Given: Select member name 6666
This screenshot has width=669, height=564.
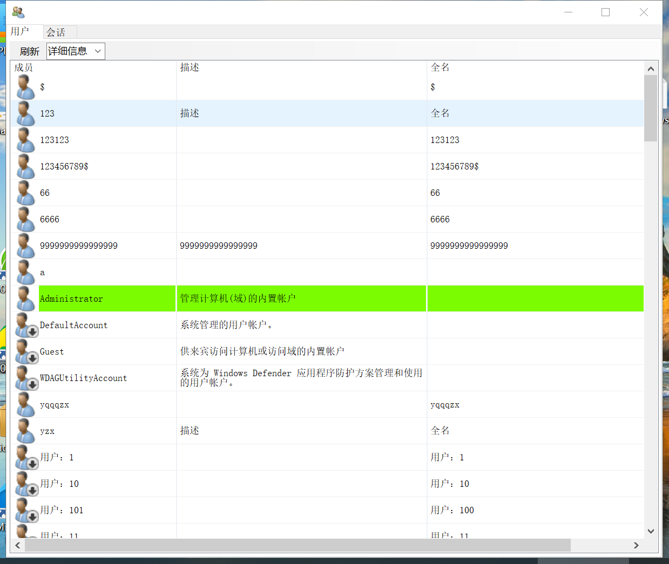Looking at the screenshot, I should (50, 219).
